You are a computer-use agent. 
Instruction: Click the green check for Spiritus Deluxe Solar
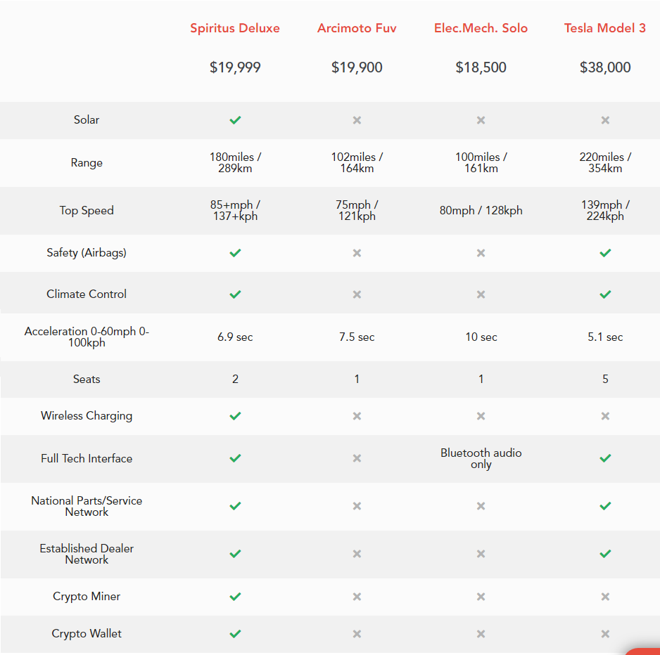click(235, 120)
